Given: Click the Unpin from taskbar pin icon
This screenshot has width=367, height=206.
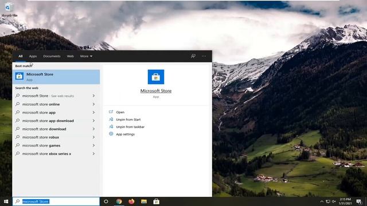Looking at the screenshot, I should tap(111, 126).
